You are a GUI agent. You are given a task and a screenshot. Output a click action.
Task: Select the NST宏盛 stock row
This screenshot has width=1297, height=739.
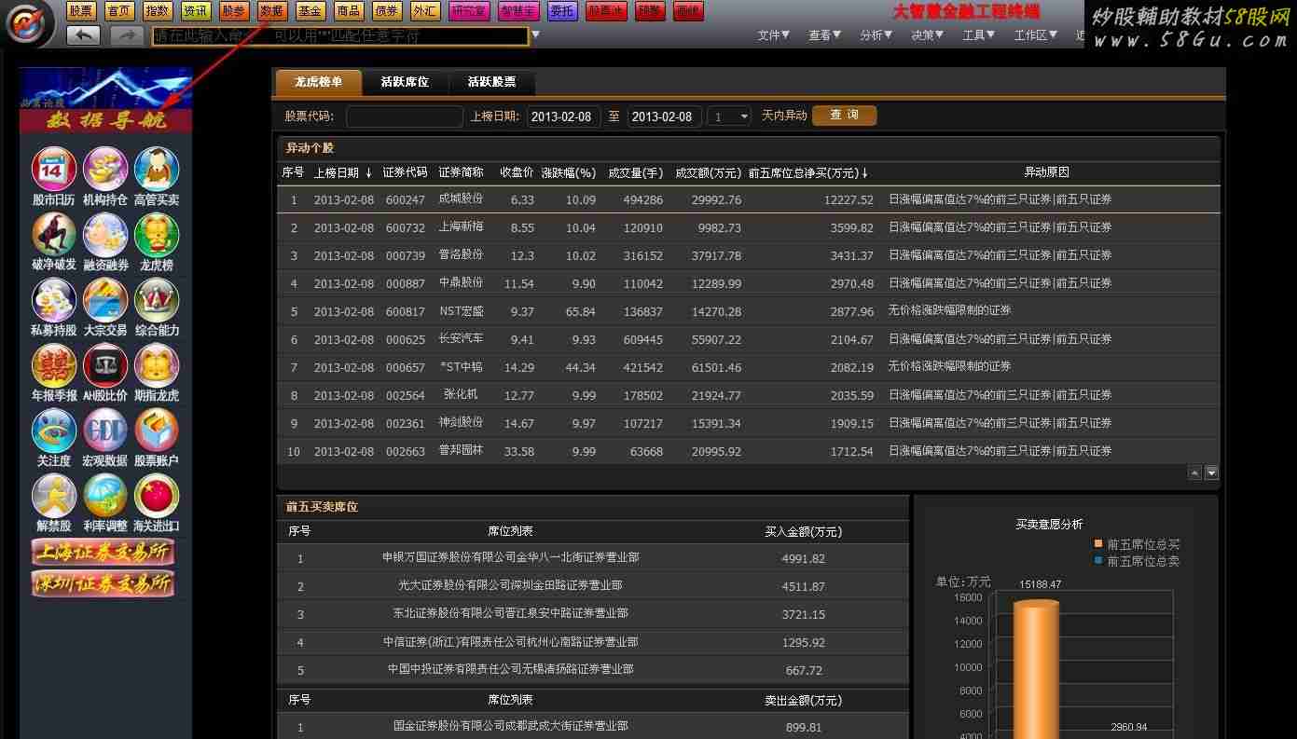coord(748,311)
